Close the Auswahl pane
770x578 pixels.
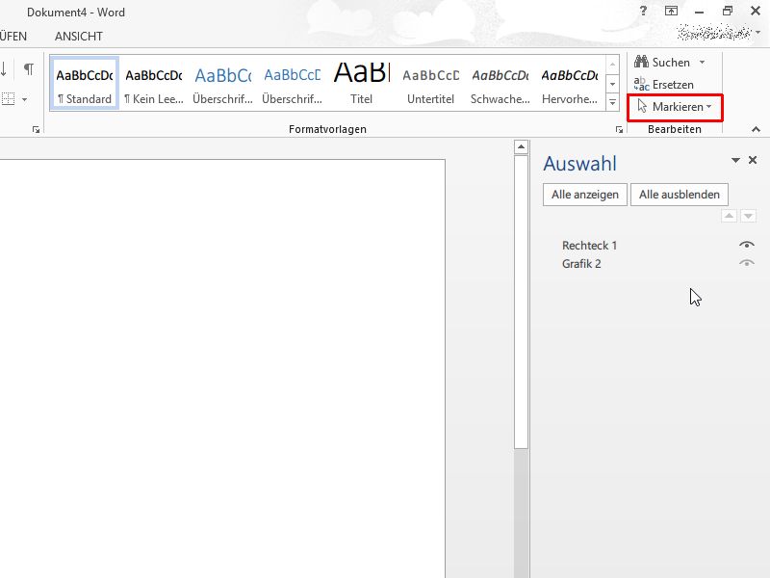(753, 160)
